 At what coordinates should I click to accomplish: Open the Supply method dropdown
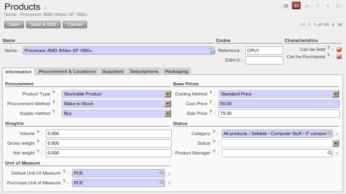click(168, 113)
